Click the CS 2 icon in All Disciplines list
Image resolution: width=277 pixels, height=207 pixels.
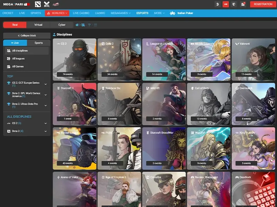tap(9, 123)
